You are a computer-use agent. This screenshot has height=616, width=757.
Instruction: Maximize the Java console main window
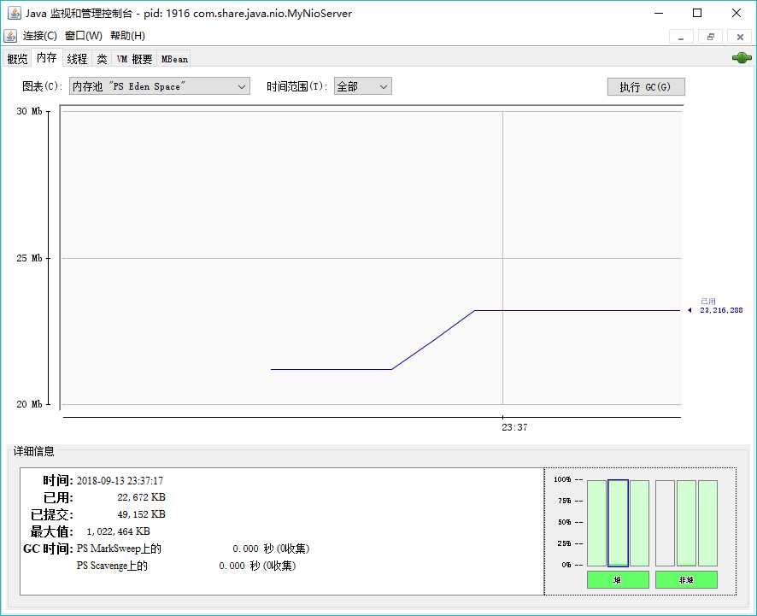click(697, 13)
